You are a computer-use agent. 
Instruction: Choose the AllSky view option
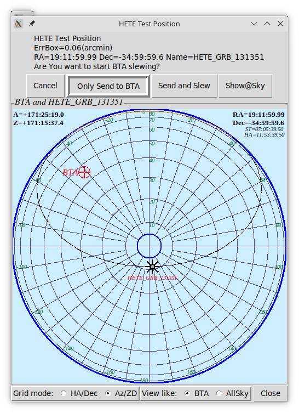(219, 393)
